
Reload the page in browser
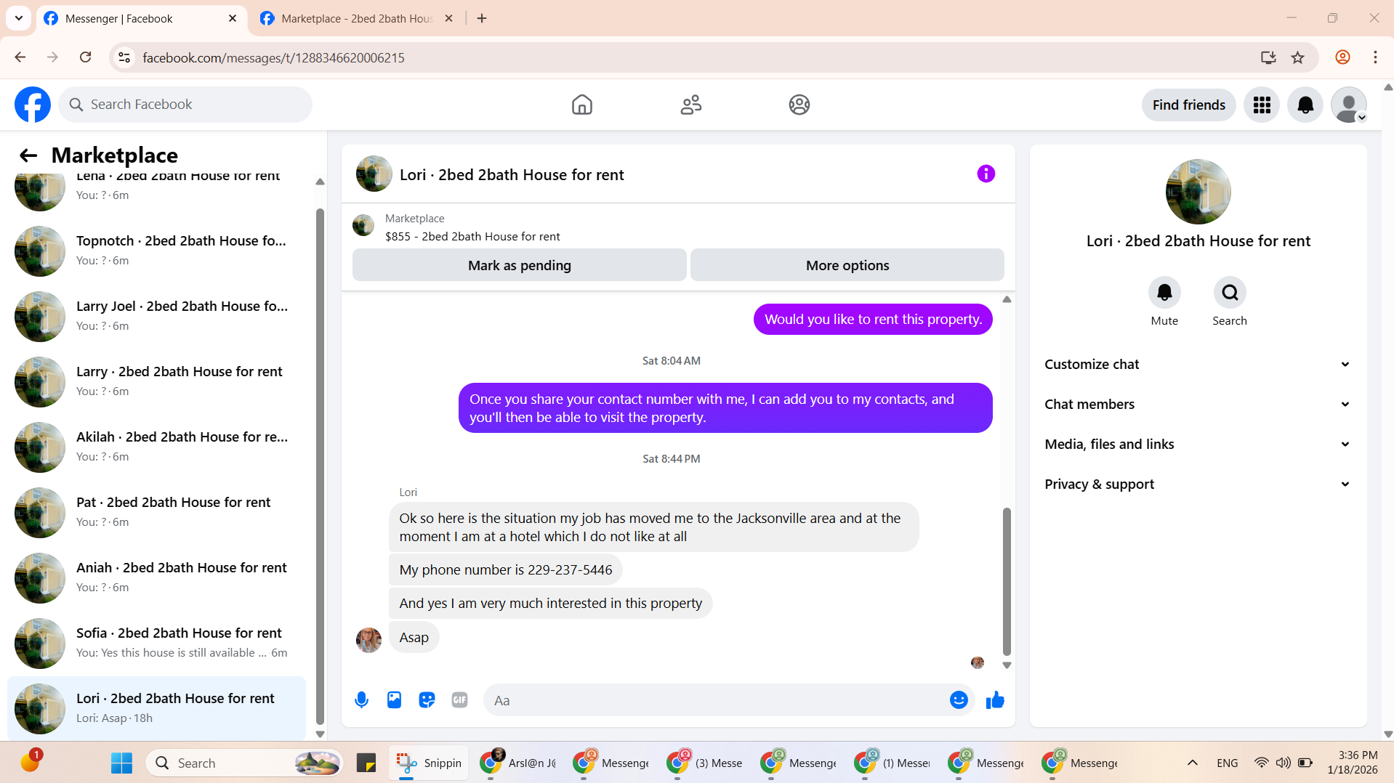click(85, 57)
